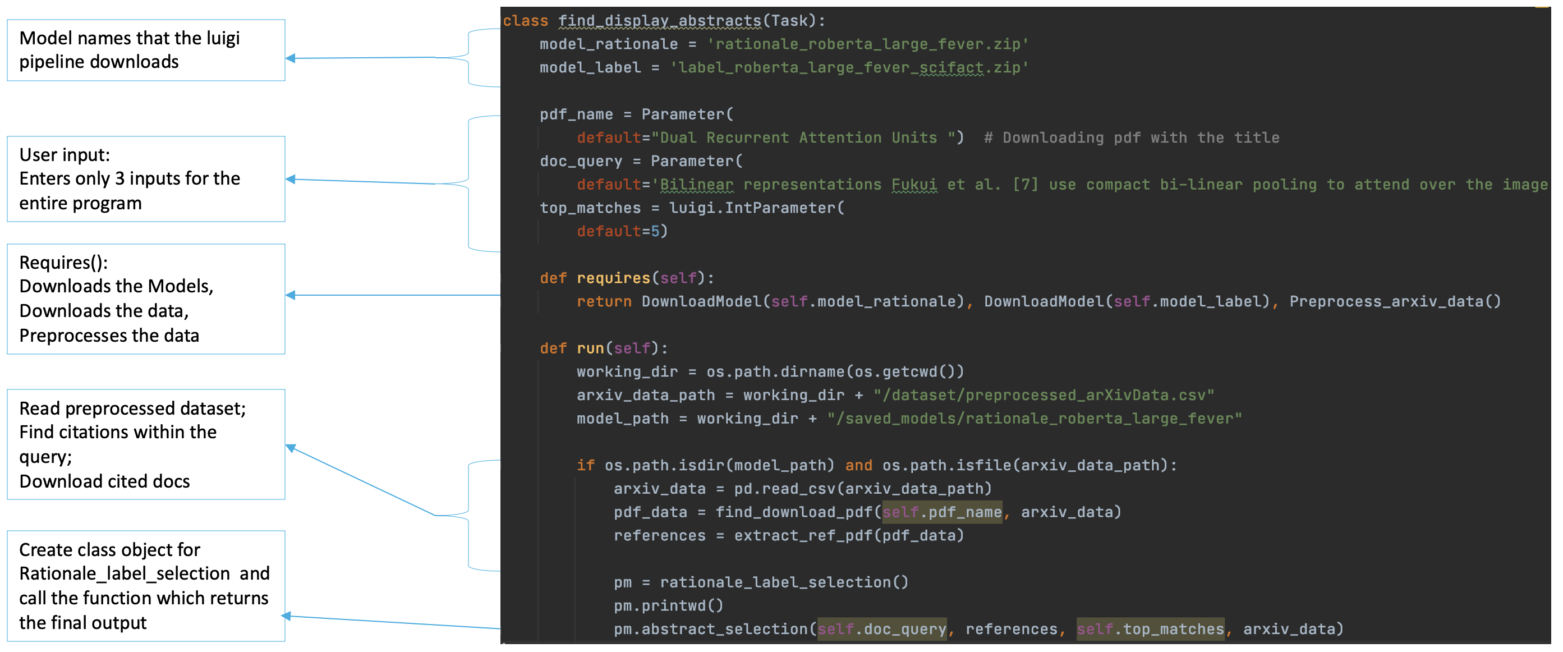The height and width of the screenshot is (652, 1563).
Task: Select the 'Create class object' annotation box
Action: [146, 585]
